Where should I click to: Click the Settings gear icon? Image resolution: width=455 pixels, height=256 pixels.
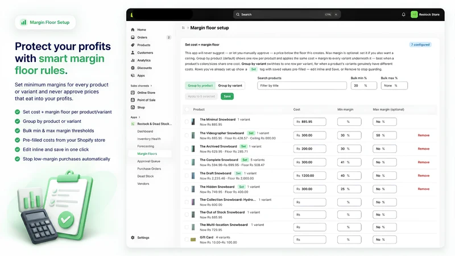[x=133, y=237]
